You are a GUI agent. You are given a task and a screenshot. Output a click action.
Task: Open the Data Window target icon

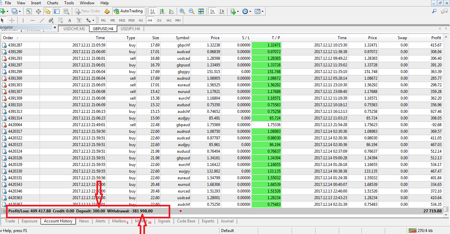pyautogui.click(x=38, y=11)
